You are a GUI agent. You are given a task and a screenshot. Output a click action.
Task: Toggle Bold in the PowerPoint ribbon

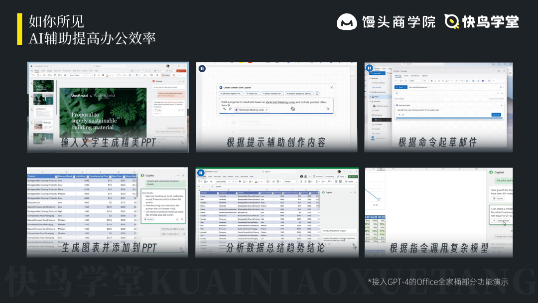(x=103, y=75)
